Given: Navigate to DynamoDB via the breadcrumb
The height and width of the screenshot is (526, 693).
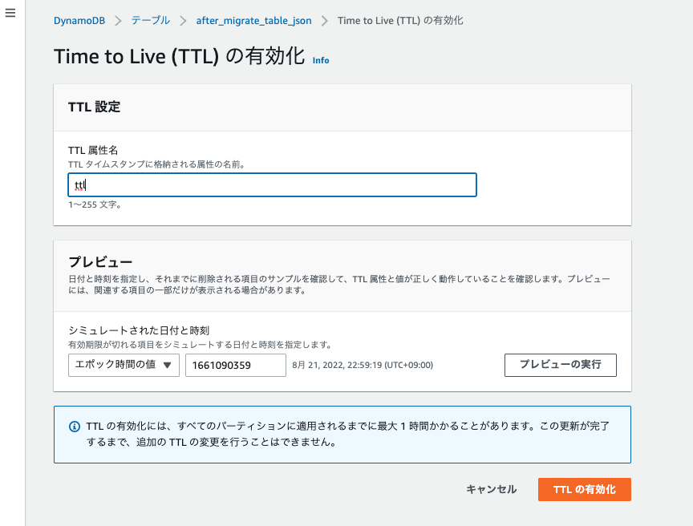Looking at the screenshot, I should [x=79, y=21].
